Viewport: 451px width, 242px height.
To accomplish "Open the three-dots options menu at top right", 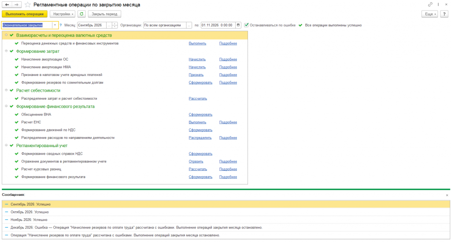I will pyautogui.click(x=438, y=4).
